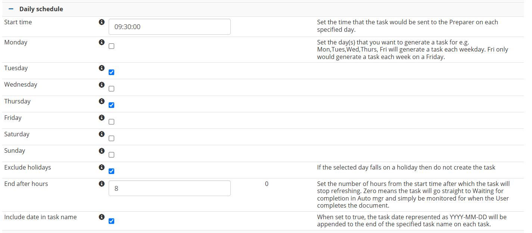Click the End after hours info icon

point(102,184)
